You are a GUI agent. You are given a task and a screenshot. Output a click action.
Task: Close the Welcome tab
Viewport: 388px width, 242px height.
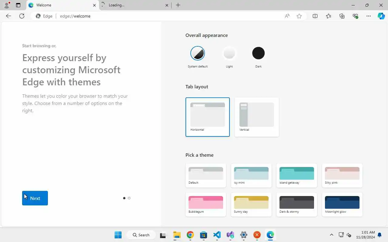[94, 5]
